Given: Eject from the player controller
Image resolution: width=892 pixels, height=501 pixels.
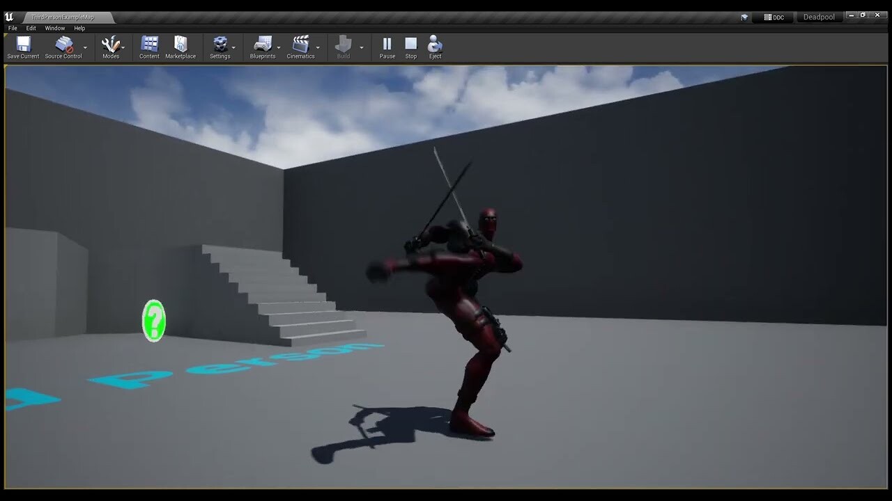Looking at the screenshot, I should coord(434,45).
